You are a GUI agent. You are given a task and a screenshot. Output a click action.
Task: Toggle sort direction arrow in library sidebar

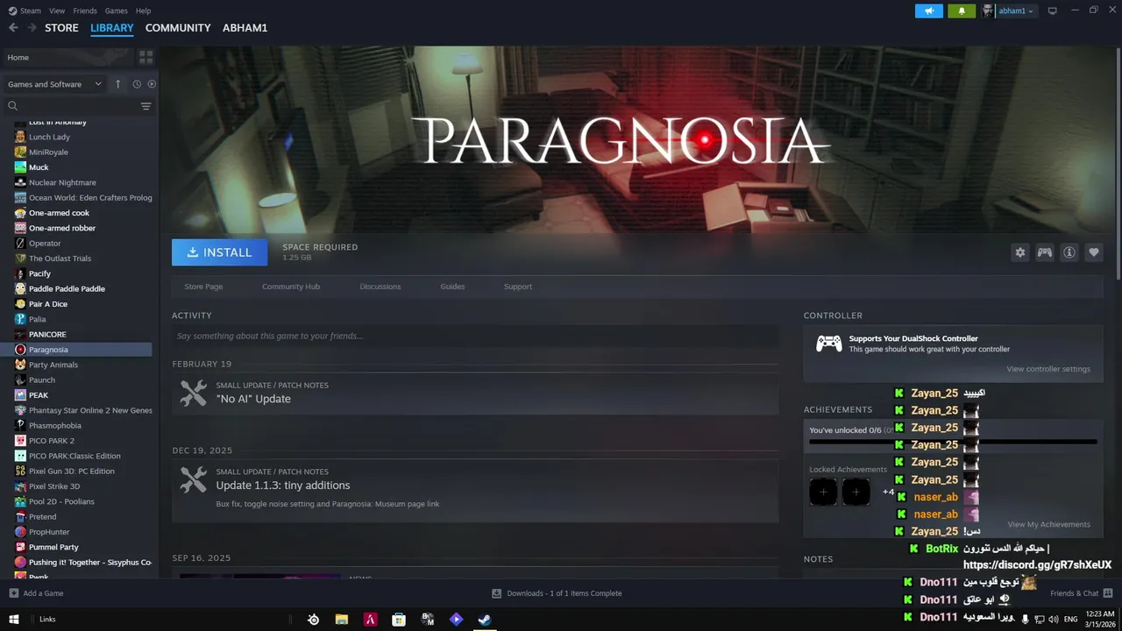click(117, 84)
